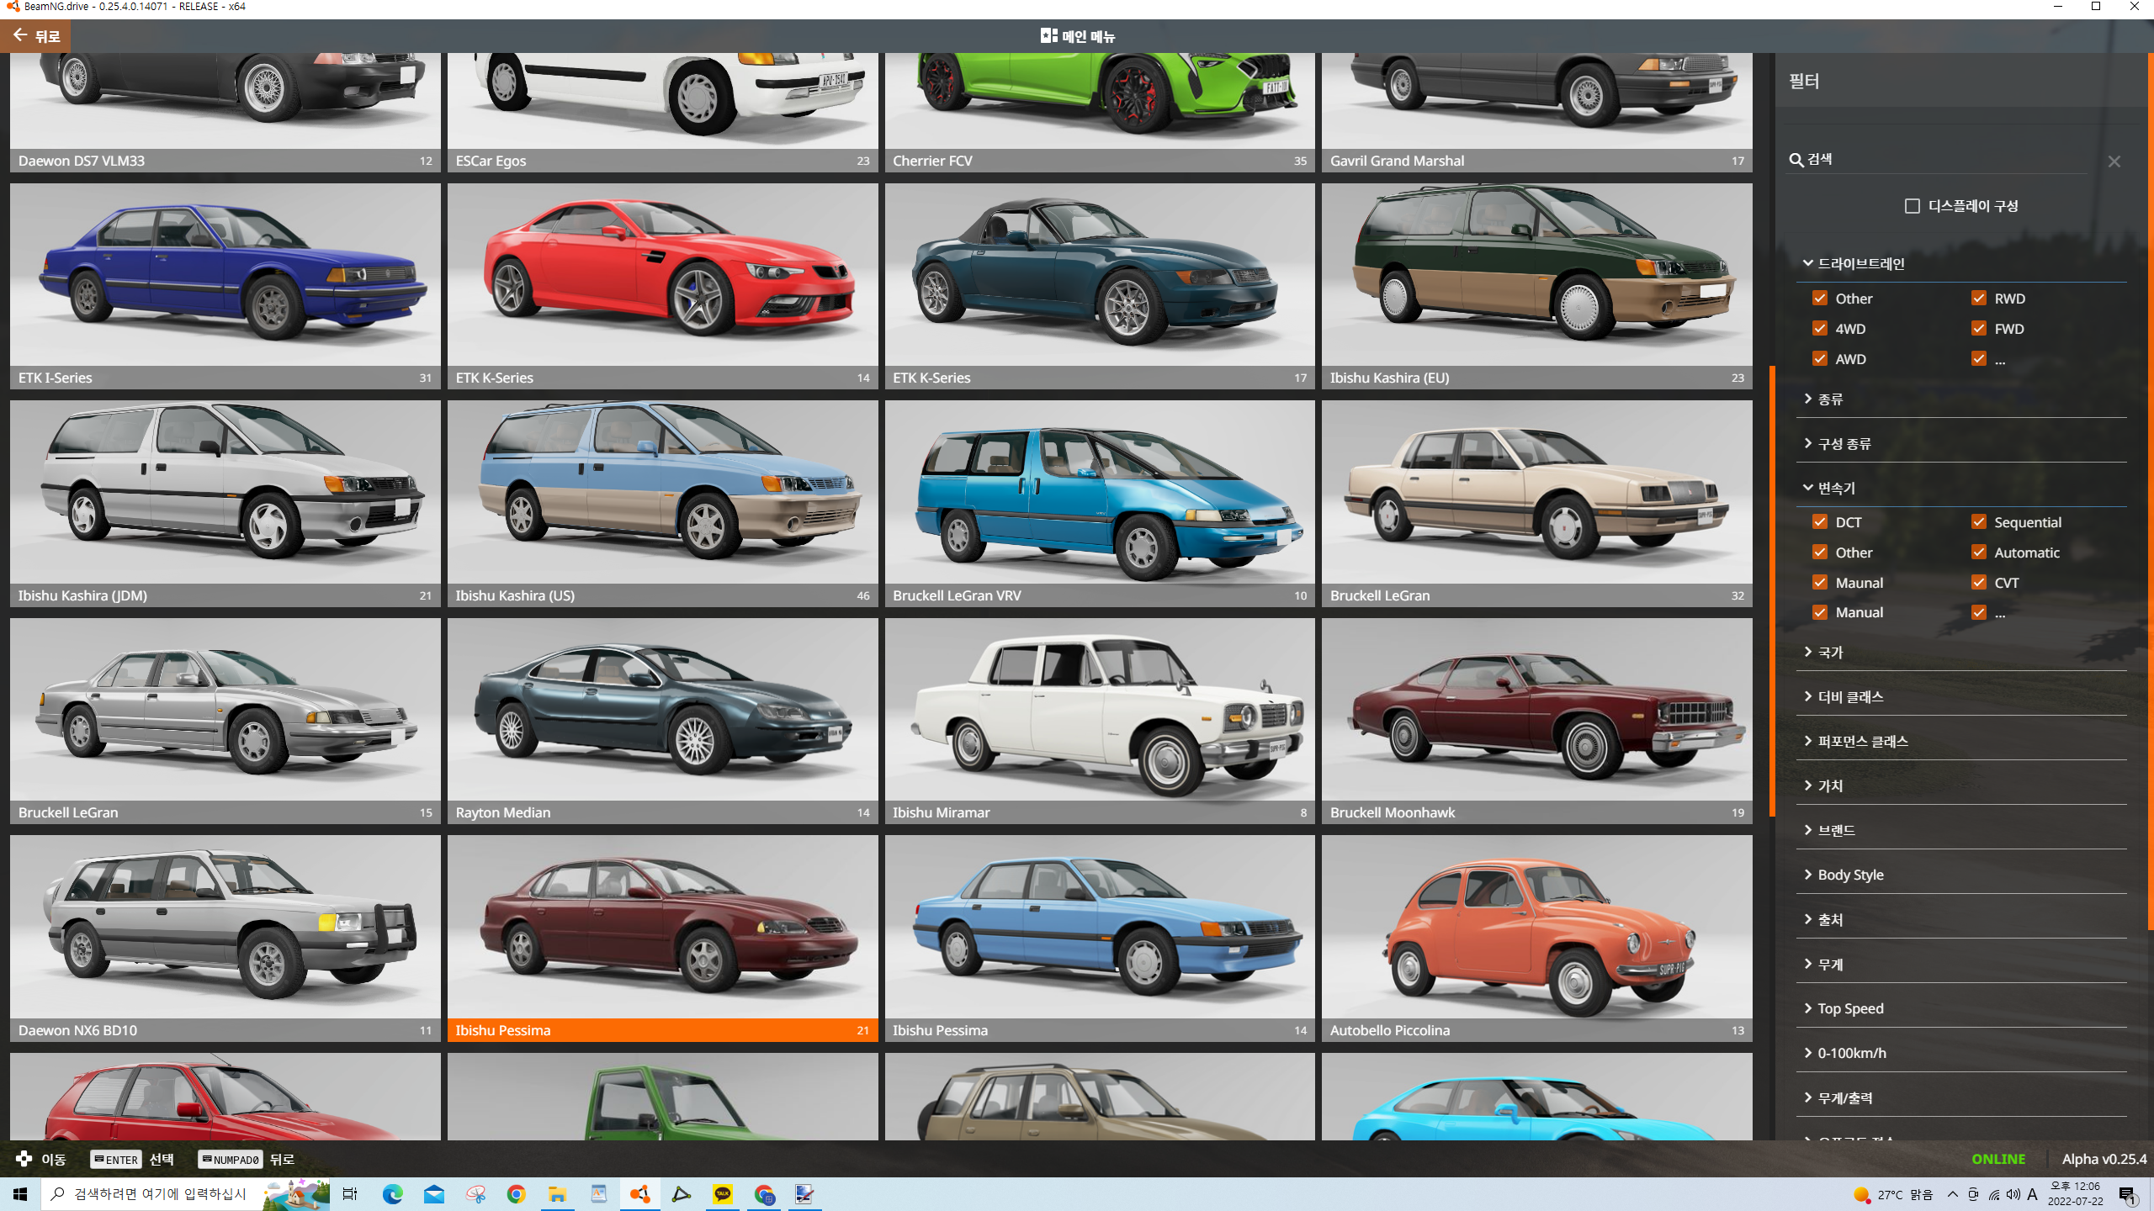Screen dimensions: 2154x1211
Task: Toggle the Sequential transmission checkbox
Action: (x=1979, y=522)
